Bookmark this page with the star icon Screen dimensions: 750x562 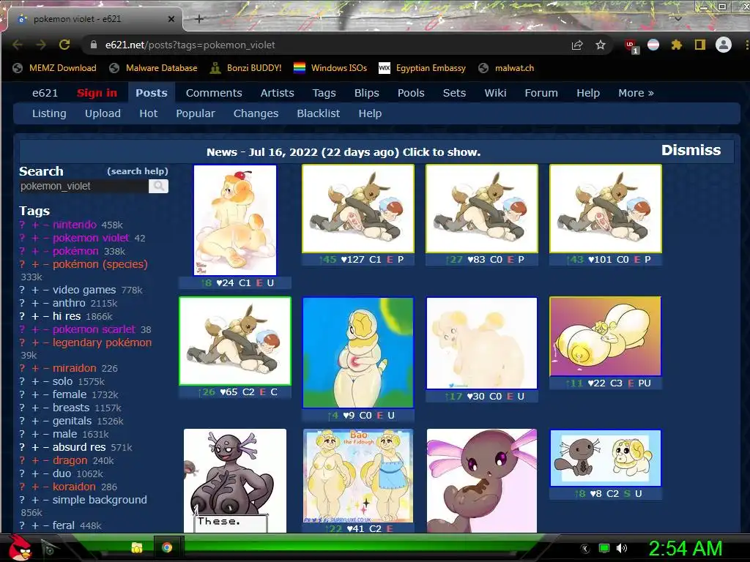[601, 45]
